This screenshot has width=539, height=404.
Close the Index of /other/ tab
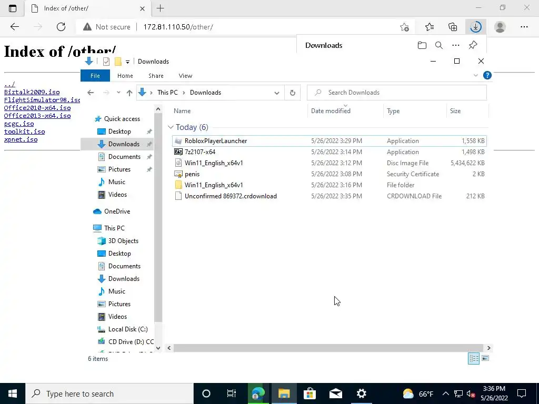(142, 8)
